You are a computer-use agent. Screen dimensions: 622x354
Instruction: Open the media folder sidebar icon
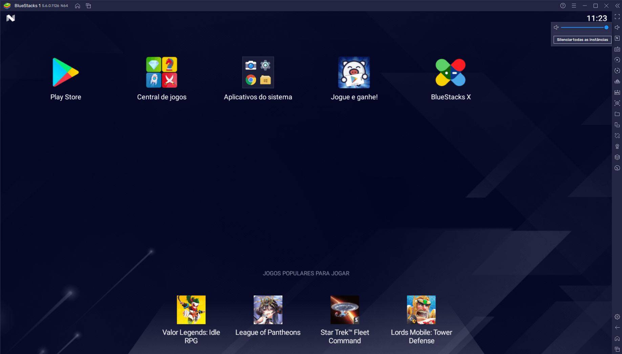[x=617, y=114]
